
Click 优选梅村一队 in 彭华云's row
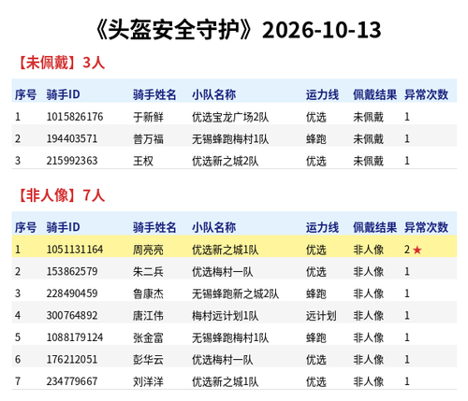(x=223, y=360)
